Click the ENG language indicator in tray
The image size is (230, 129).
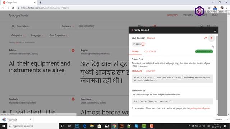click(x=208, y=126)
